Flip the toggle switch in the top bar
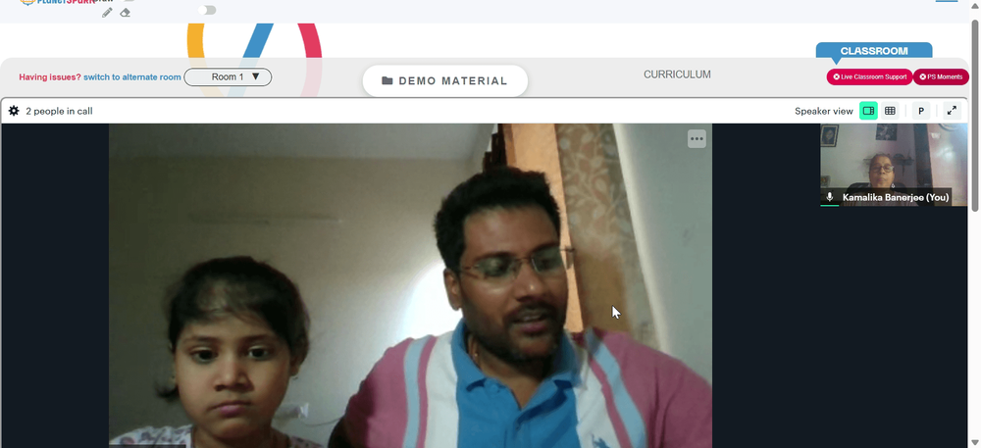This screenshot has height=448, width=981. (x=207, y=10)
